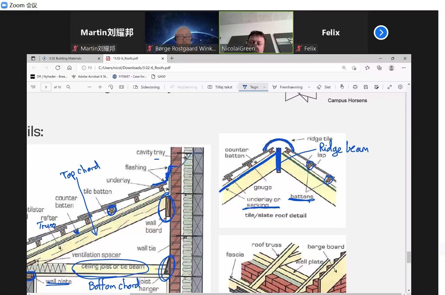Select the Slet eraser tool
The width and height of the screenshot is (445, 295).
(324, 87)
